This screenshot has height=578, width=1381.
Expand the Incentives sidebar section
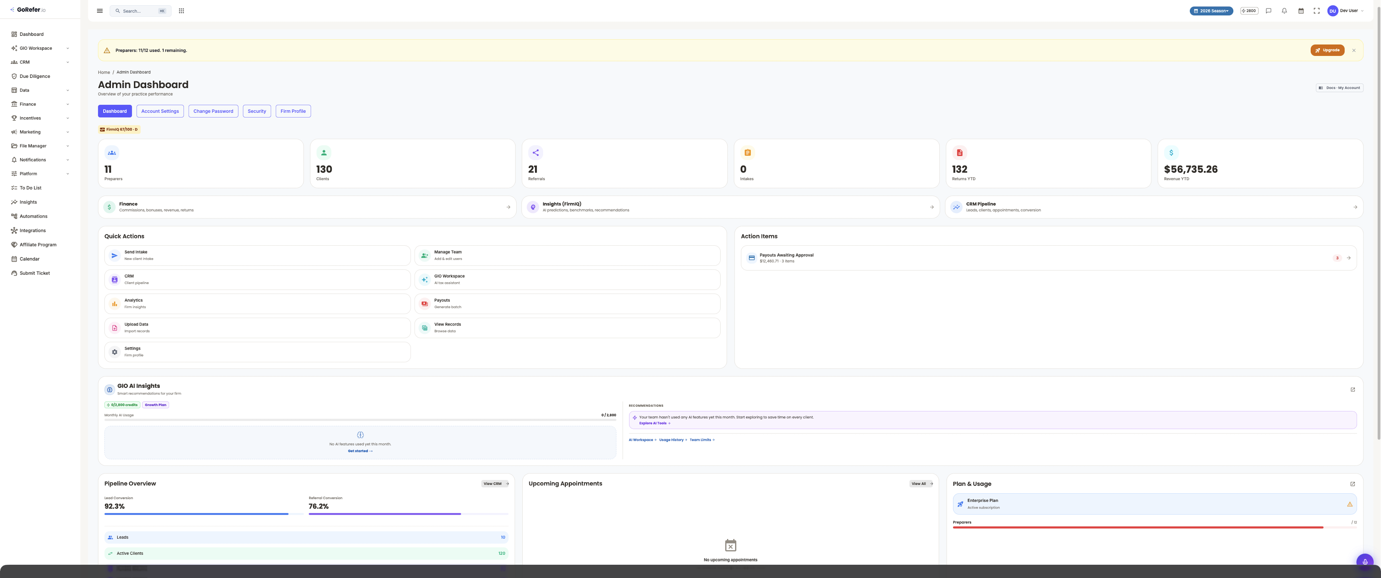click(40, 118)
